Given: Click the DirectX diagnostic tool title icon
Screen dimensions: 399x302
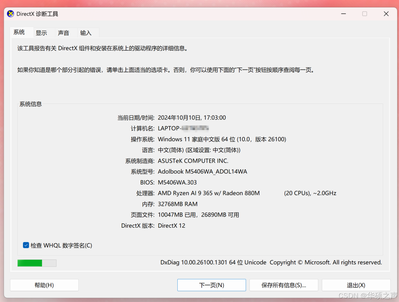Looking at the screenshot, I should pyautogui.click(x=11, y=14).
